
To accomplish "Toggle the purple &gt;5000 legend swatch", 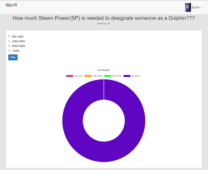I will (127, 76).
